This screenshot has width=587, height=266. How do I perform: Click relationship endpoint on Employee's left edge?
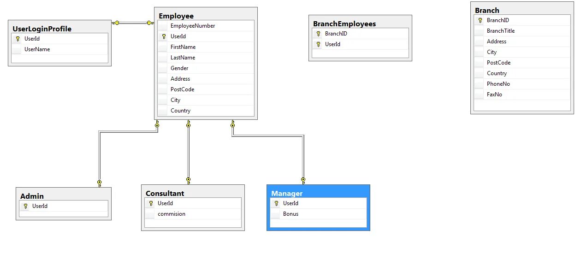(150, 23)
